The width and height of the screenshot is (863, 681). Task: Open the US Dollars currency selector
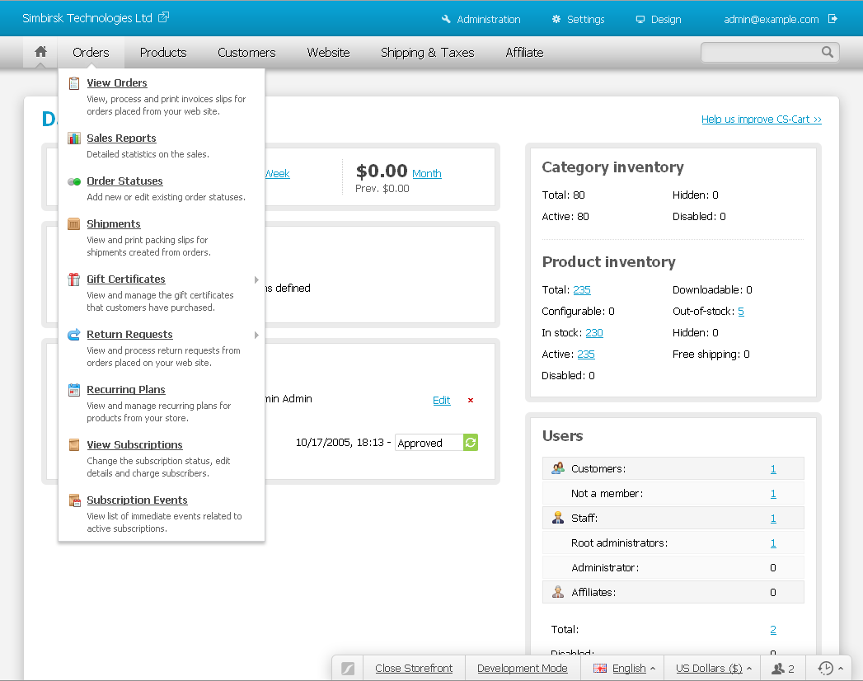pyautogui.click(x=713, y=669)
